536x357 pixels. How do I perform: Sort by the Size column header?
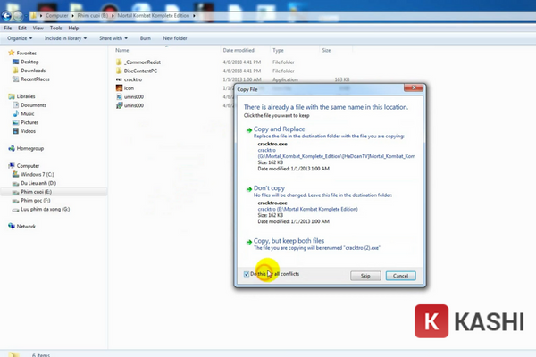pos(326,50)
